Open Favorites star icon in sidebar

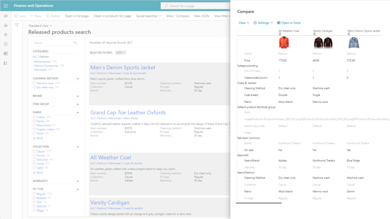click(x=5, y=35)
